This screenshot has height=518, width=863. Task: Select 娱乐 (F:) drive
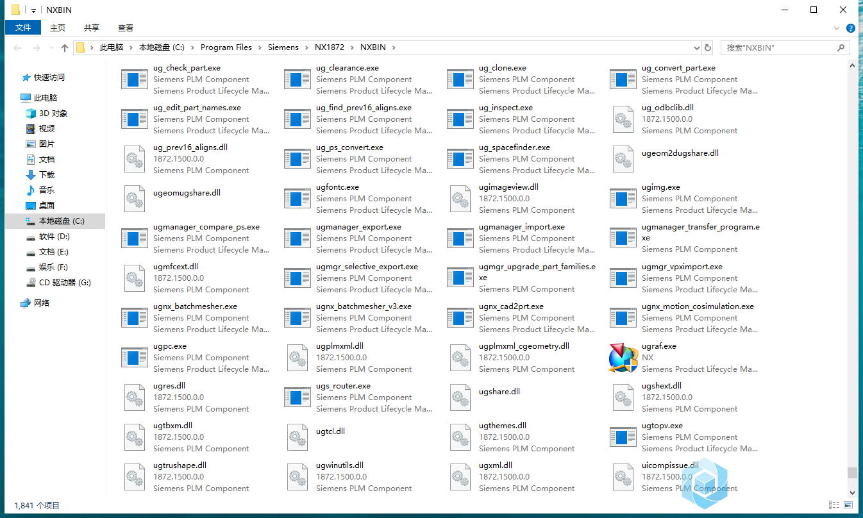(53, 267)
